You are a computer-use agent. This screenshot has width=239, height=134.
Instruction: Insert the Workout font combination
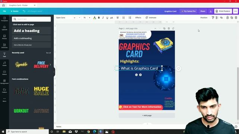[21, 111]
